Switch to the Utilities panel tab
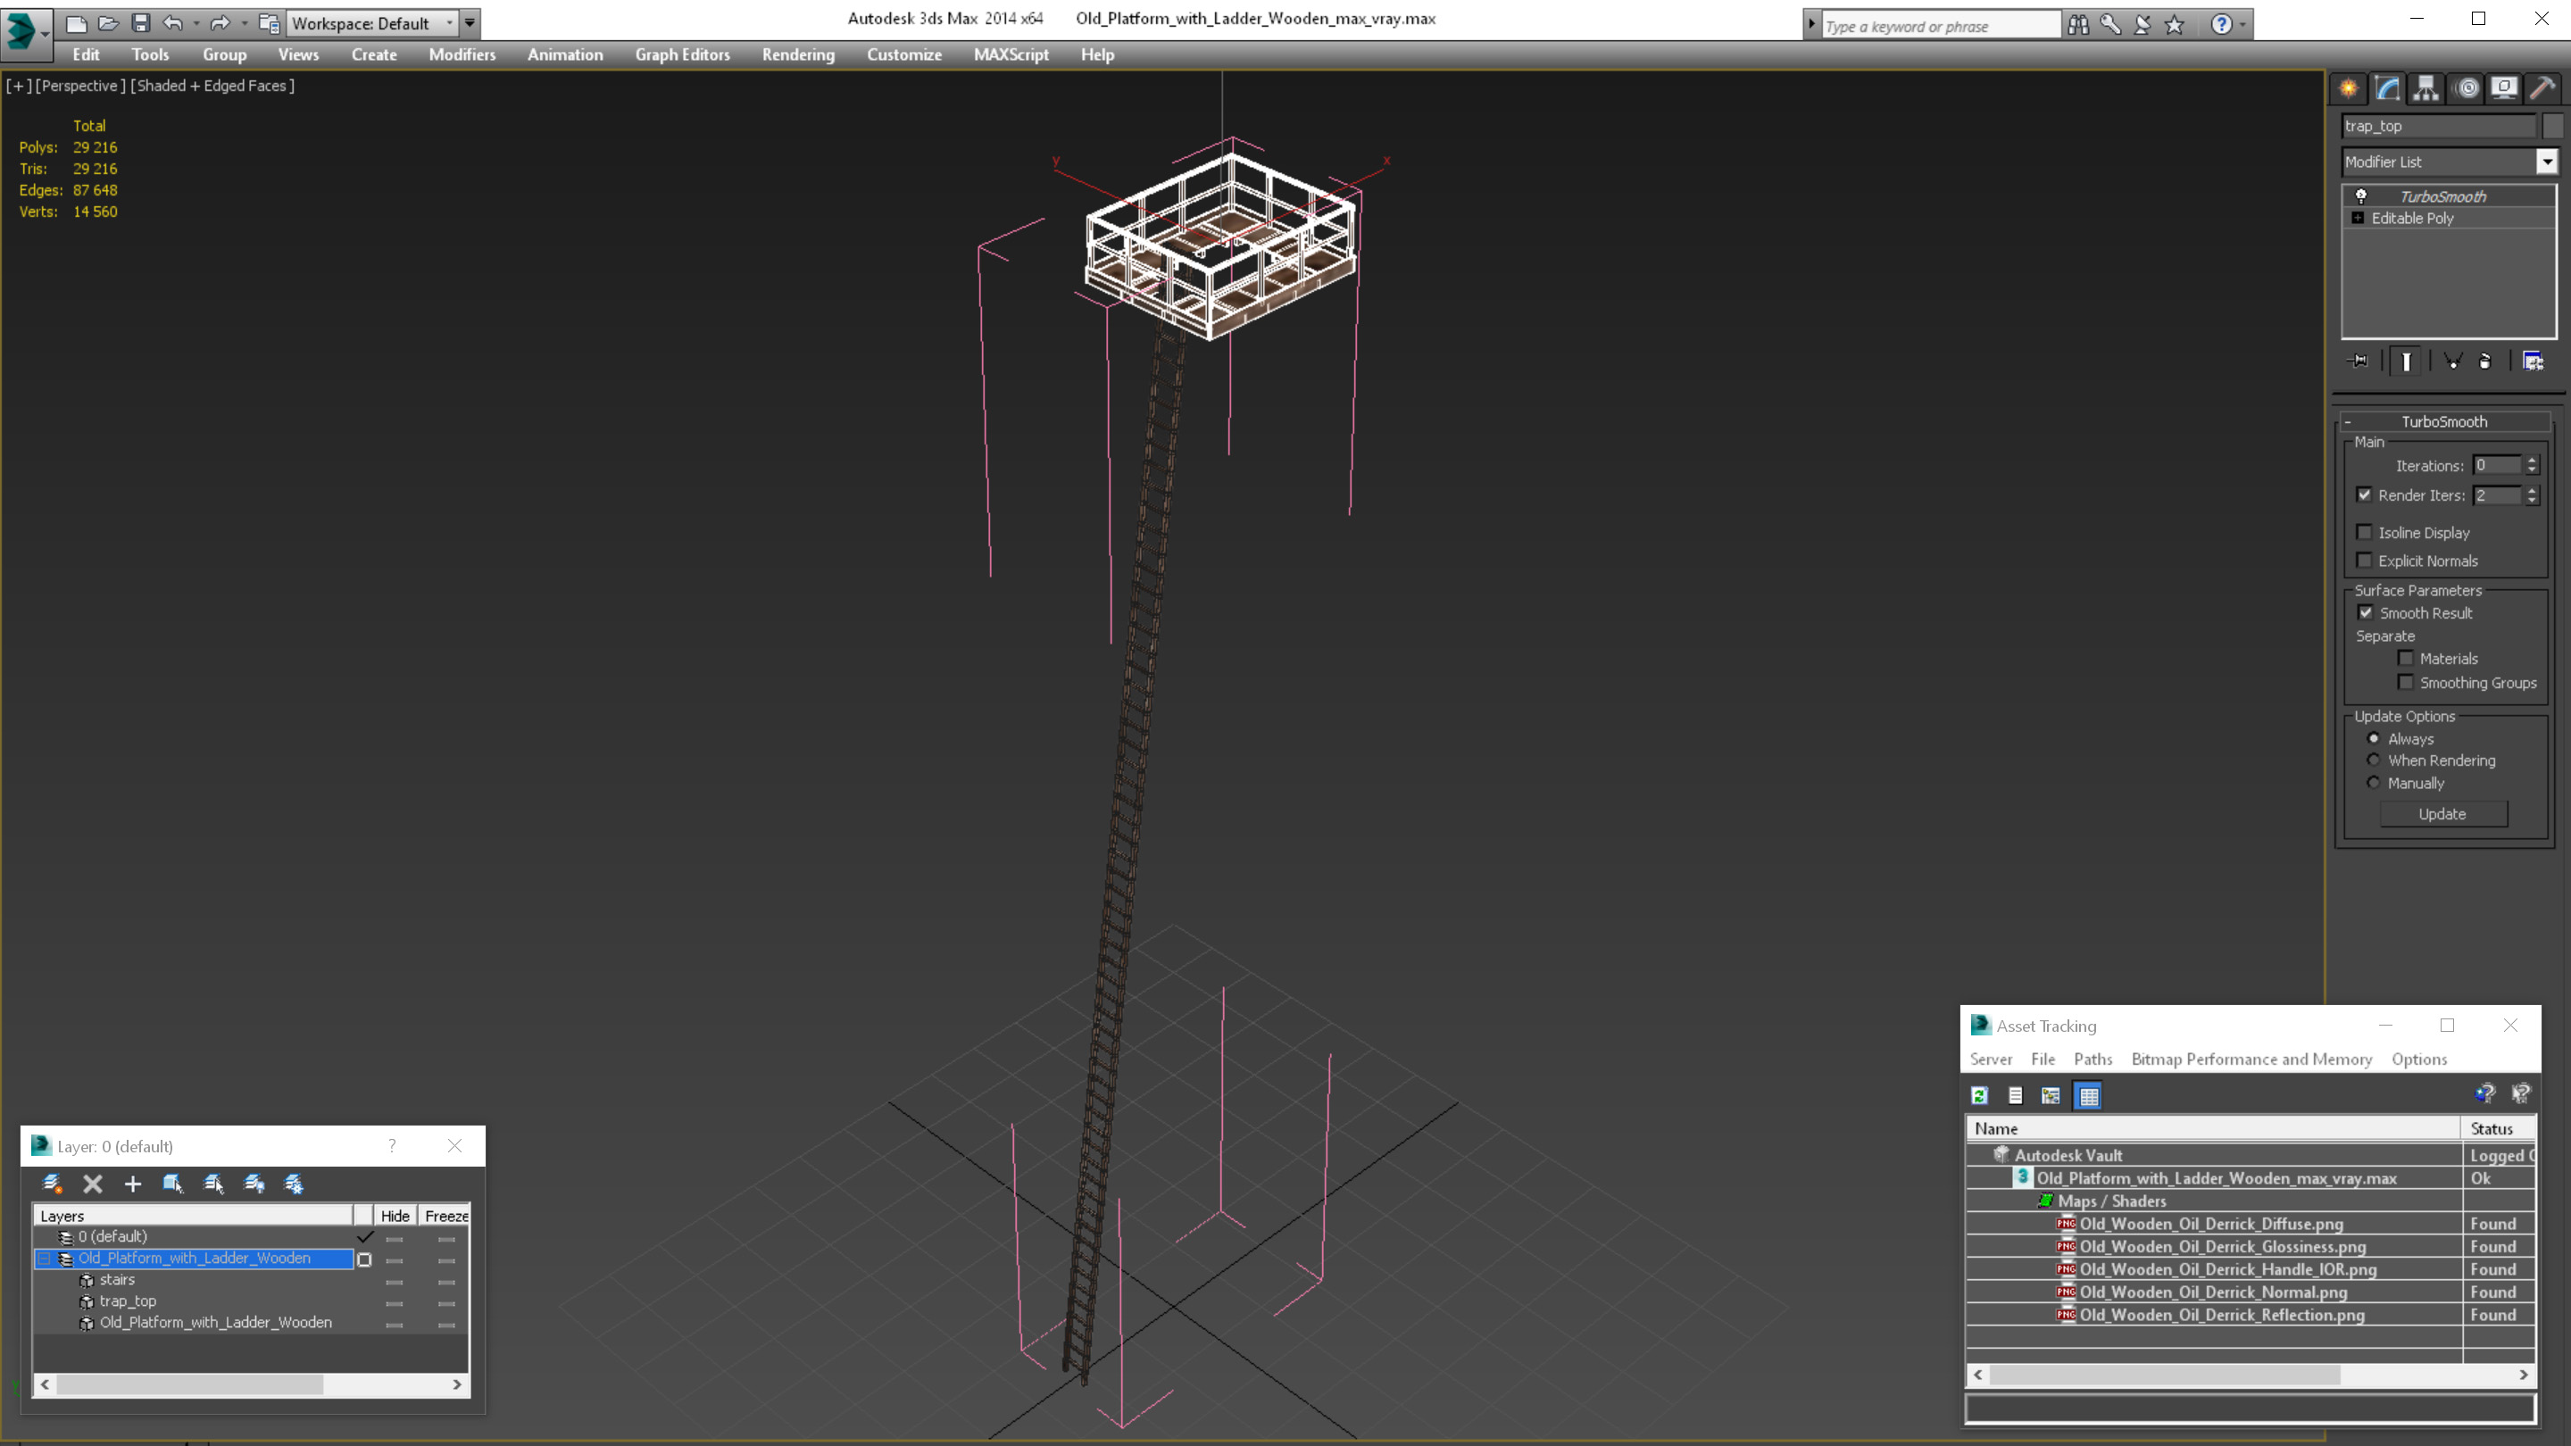This screenshot has width=2571, height=1446. click(x=2543, y=89)
